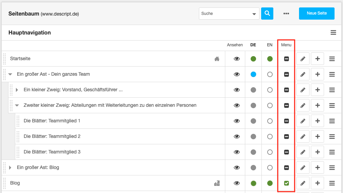
Task: Click green DE status dot for Startseite
Action: pos(253,59)
